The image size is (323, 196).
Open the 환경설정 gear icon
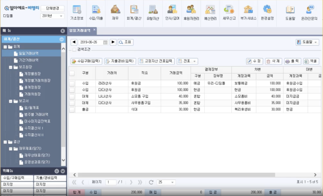click(267, 13)
